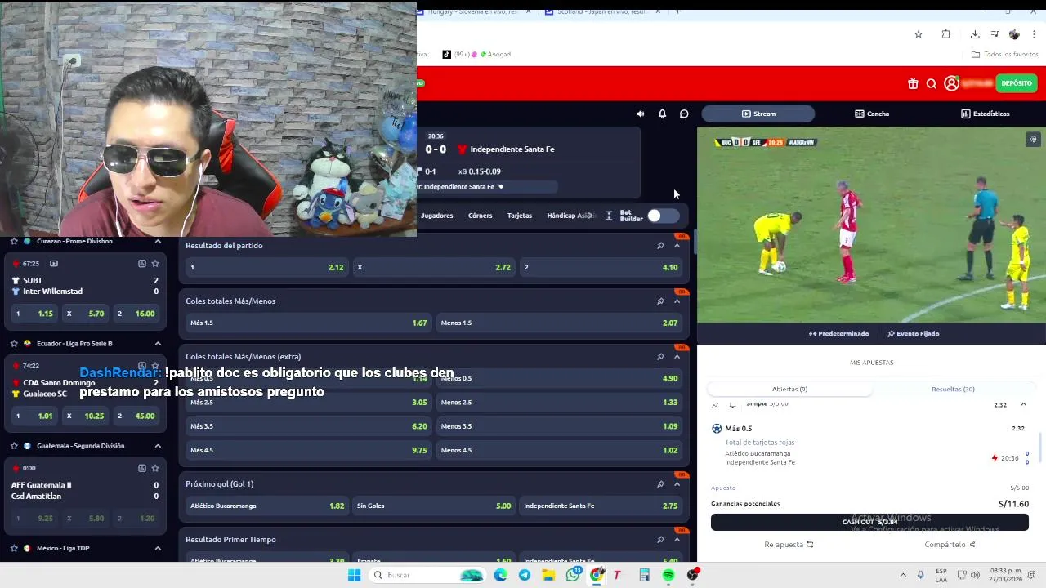Open the user account profile icon
Image resolution: width=1046 pixels, height=588 pixels.
[x=951, y=83]
